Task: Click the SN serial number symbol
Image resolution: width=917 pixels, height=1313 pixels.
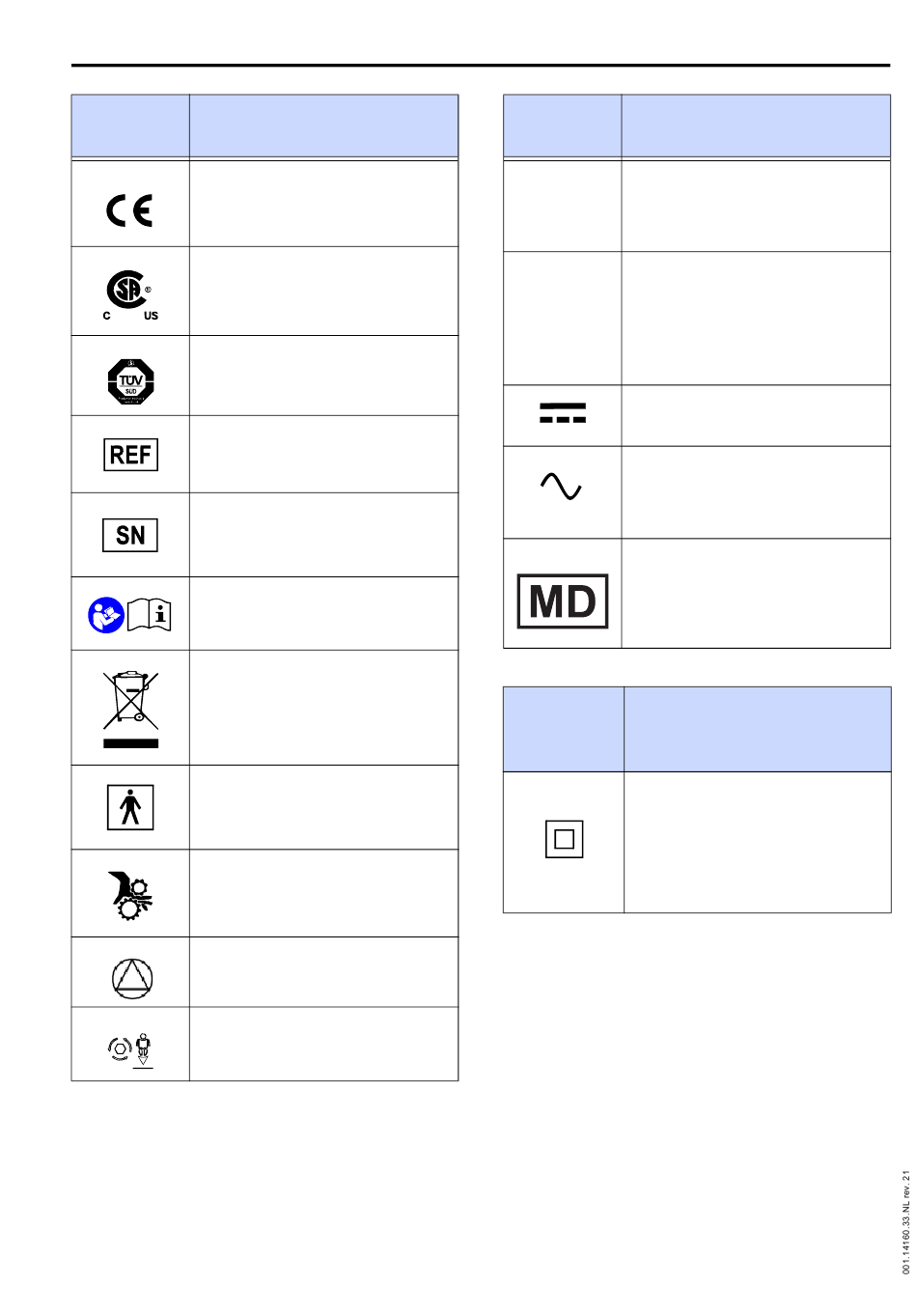Action: pos(130,535)
